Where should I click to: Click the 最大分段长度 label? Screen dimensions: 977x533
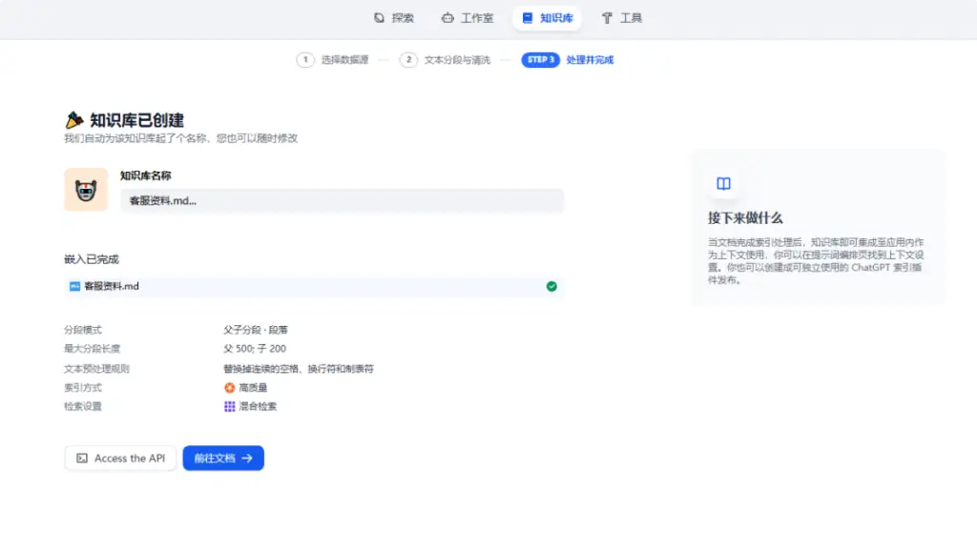pyautogui.click(x=92, y=349)
